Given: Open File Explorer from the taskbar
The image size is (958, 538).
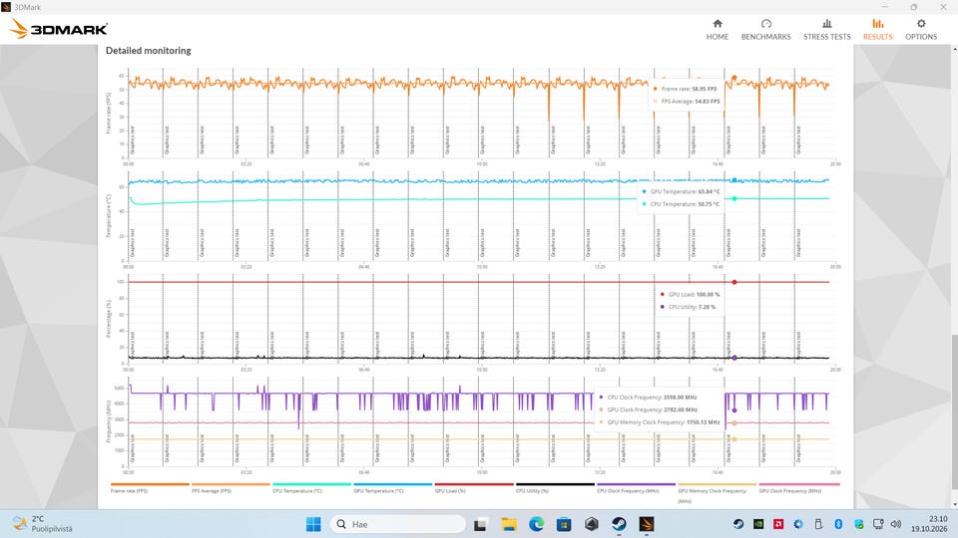Looking at the screenshot, I should tap(508, 524).
